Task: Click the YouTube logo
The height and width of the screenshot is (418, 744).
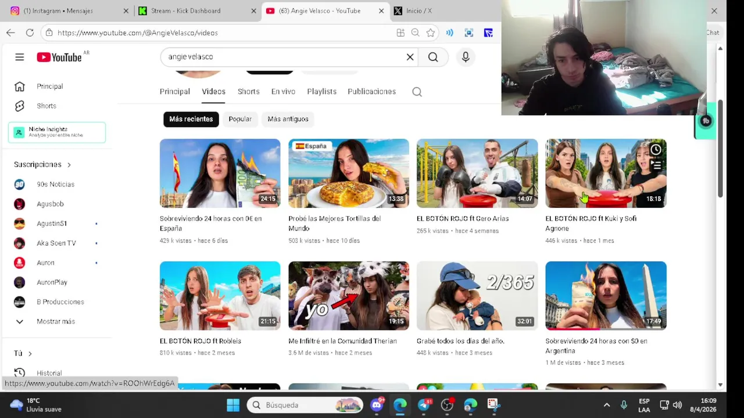Action: 59,57
